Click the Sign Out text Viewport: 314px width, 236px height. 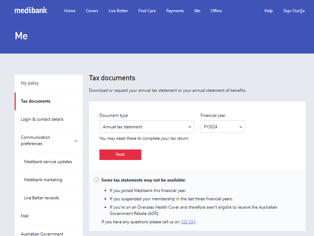coord(291,11)
